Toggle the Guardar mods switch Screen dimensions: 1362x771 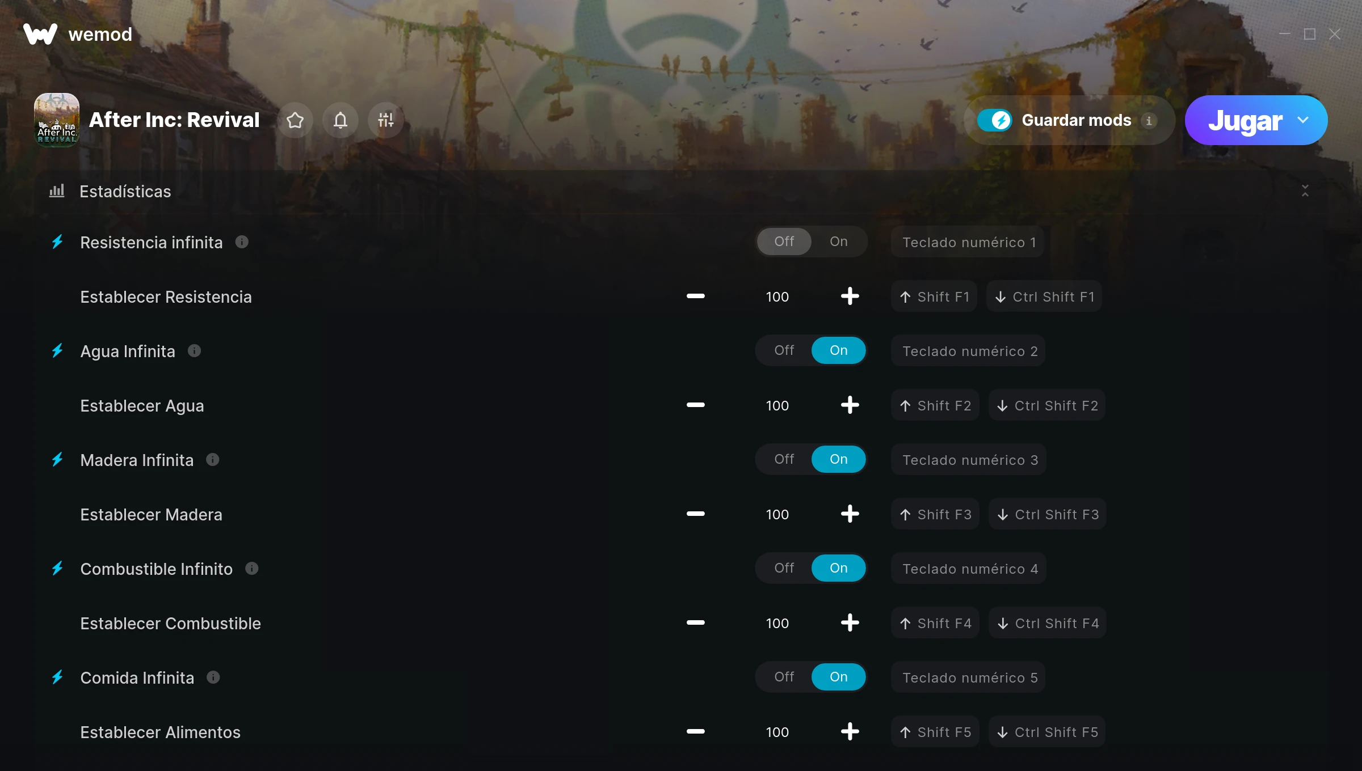pos(994,120)
